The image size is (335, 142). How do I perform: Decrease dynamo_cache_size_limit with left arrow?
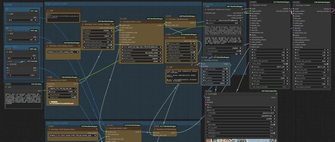coord(84,42)
